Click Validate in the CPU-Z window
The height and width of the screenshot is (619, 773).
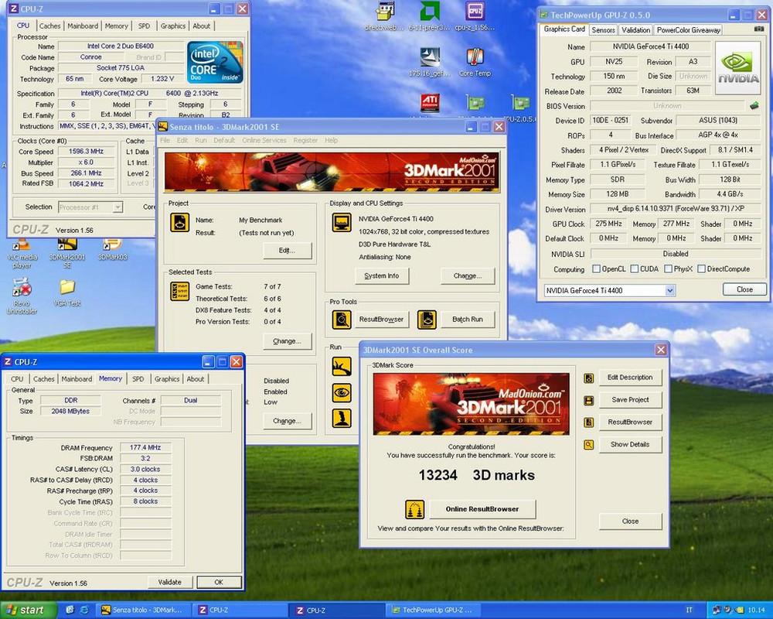(x=169, y=583)
